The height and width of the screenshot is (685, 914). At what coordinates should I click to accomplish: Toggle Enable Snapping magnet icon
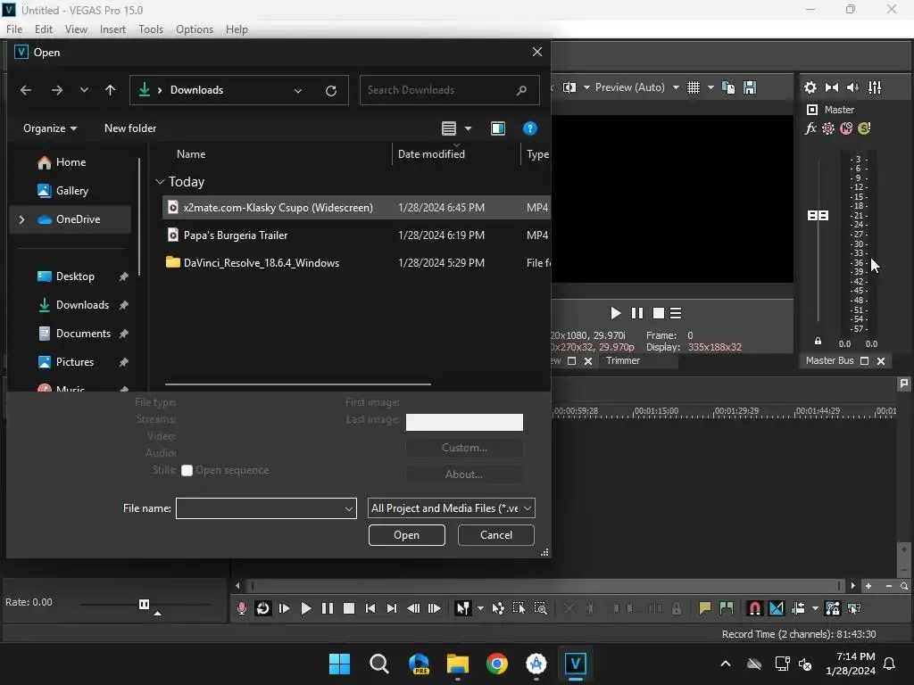click(x=755, y=608)
